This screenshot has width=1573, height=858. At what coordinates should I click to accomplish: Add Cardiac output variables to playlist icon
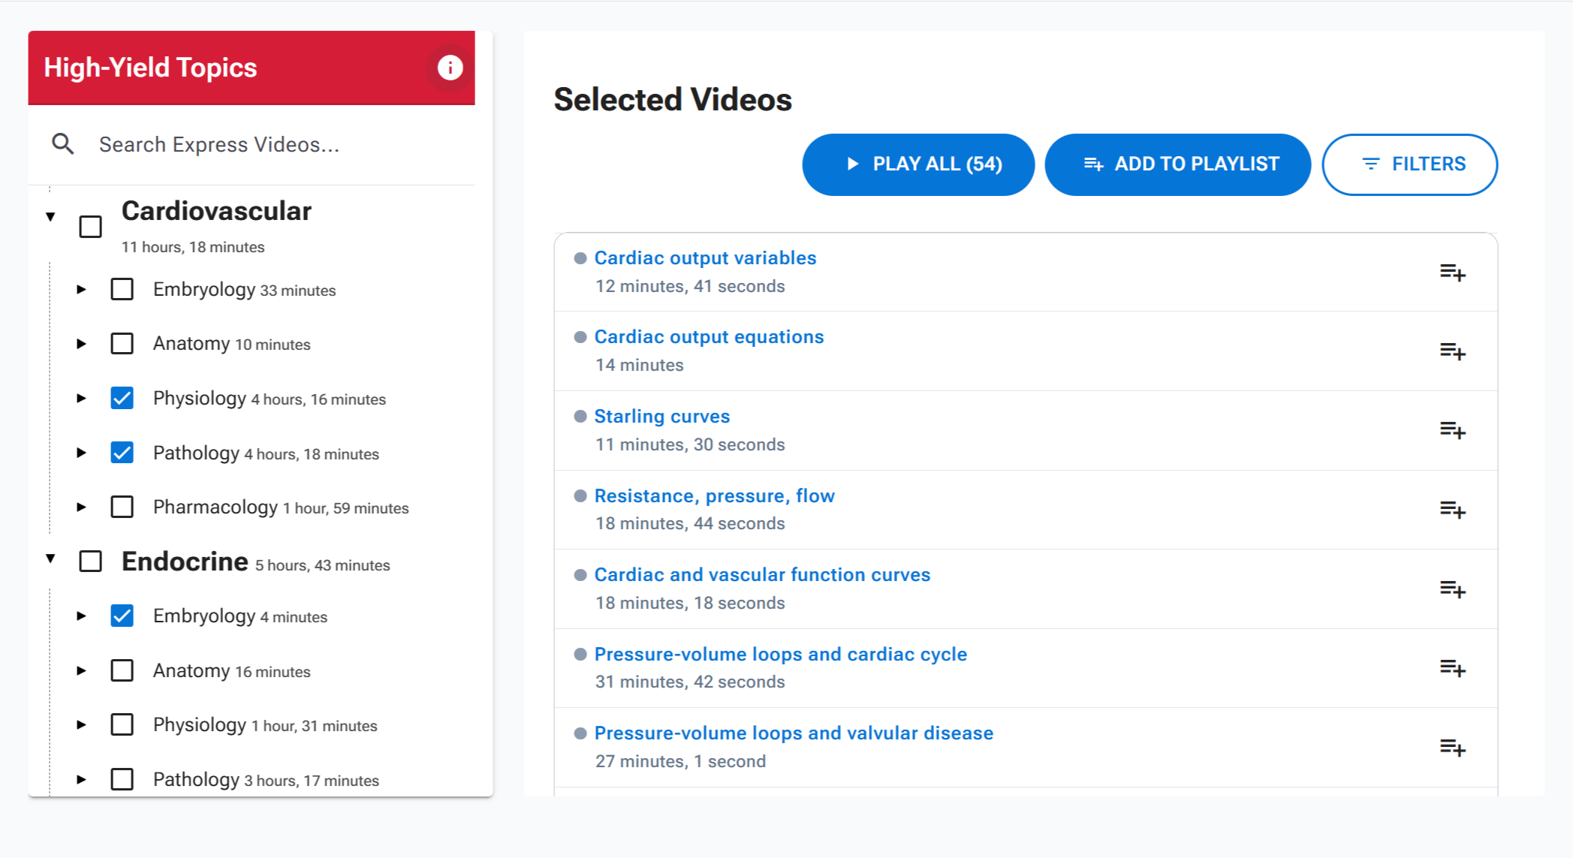[x=1452, y=272]
